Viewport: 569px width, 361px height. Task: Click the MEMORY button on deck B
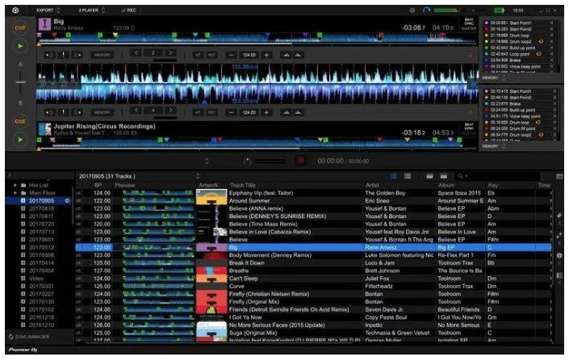point(102,112)
